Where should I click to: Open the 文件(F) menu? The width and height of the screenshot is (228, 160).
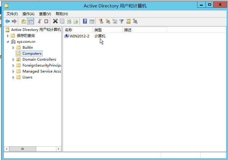[x=12, y=14]
